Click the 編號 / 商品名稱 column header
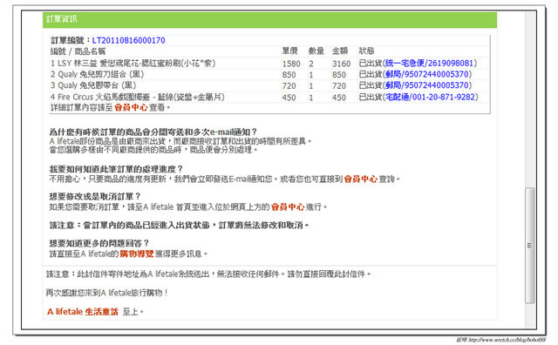Viewport: 558px width, 345px height. 78,51
